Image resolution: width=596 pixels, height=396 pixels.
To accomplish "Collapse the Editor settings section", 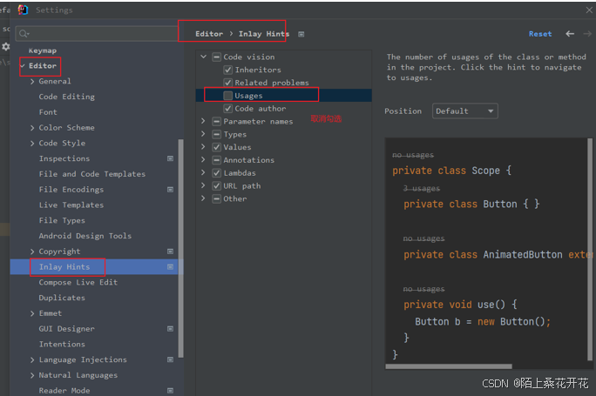I will (x=23, y=65).
